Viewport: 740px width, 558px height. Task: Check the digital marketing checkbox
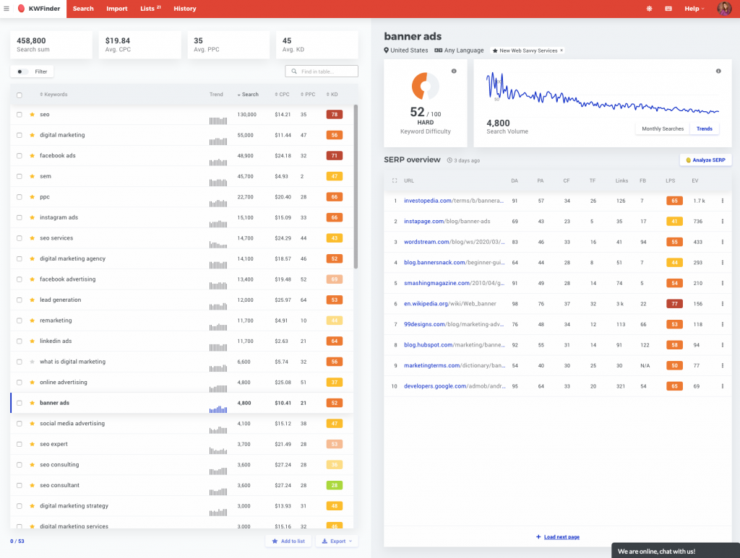point(20,135)
